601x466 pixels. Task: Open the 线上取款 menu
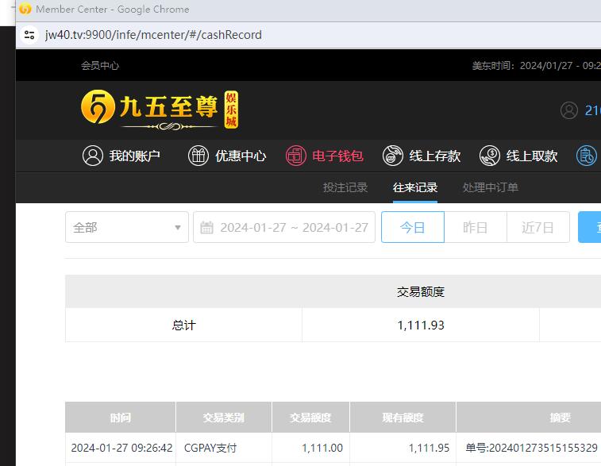[x=518, y=156]
